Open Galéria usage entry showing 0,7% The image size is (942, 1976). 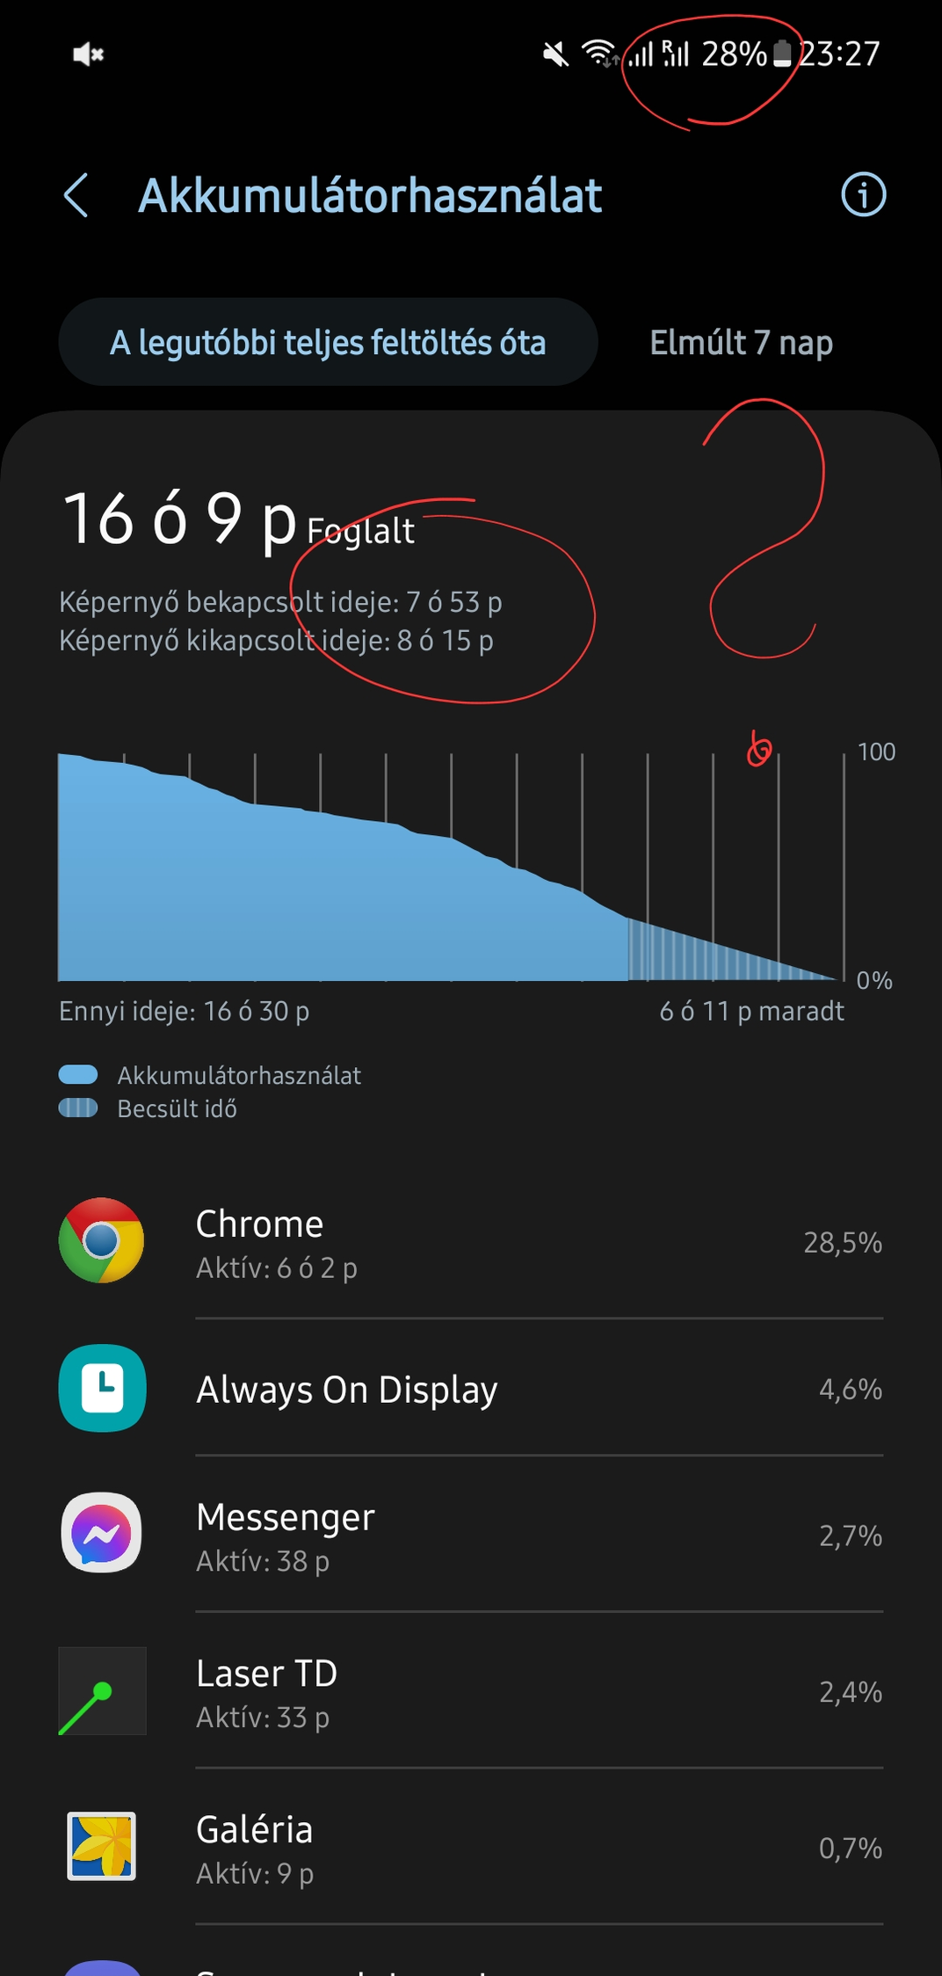tap(471, 1847)
